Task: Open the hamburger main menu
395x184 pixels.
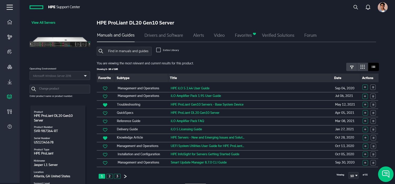Action: click(10, 7)
